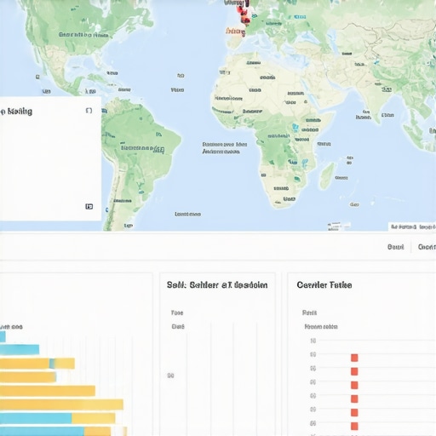Click the dark icon at the overlay panel's bottom-right corner
The width and height of the screenshot is (436, 436).
pyautogui.click(x=89, y=206)
